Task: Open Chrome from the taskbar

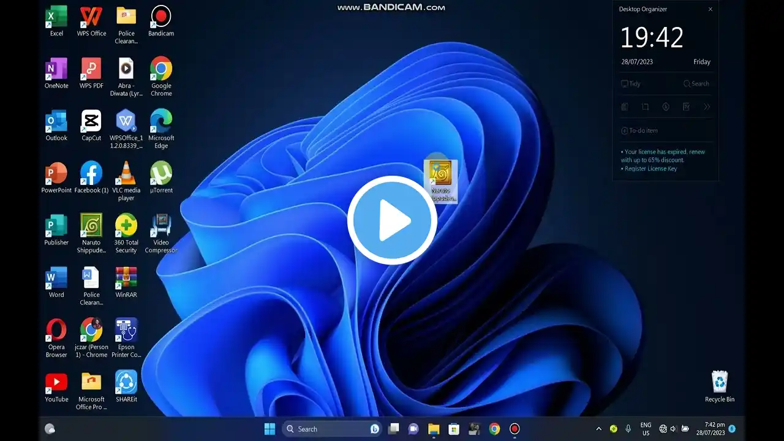Action: (x=494, y=429)
